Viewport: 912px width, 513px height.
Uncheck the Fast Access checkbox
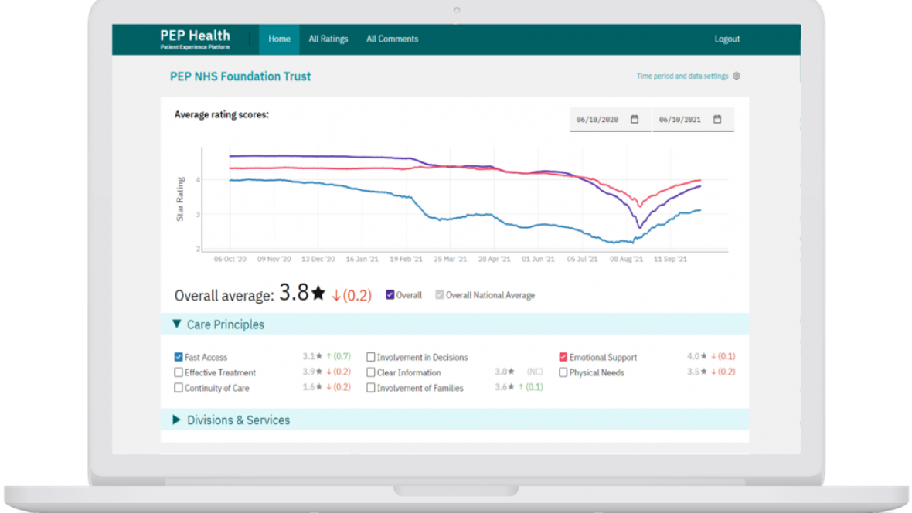[x=179, y=358]
